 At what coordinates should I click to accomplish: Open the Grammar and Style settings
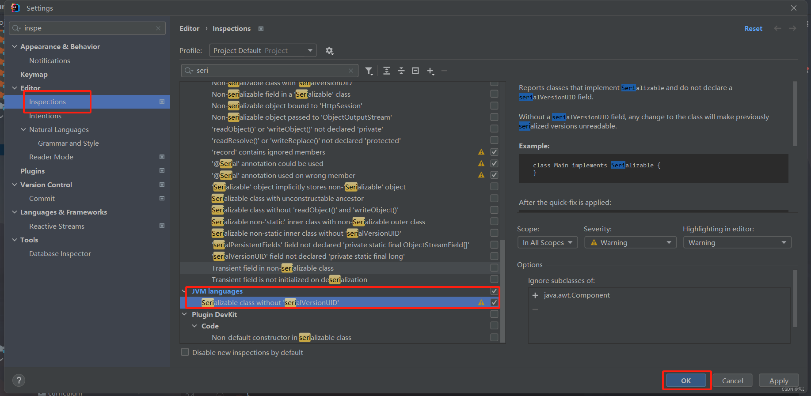point(69,143)
